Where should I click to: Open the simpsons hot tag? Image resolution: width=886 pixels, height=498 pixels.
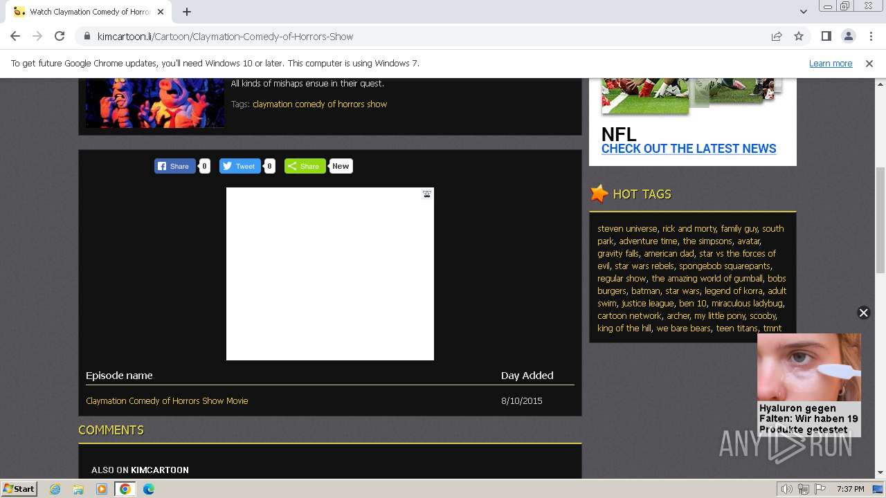707,241
